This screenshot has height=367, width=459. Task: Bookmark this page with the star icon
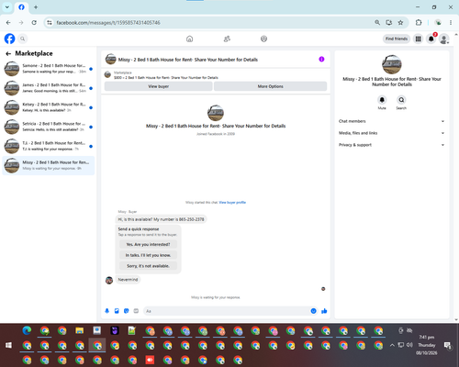pos(400,23)
